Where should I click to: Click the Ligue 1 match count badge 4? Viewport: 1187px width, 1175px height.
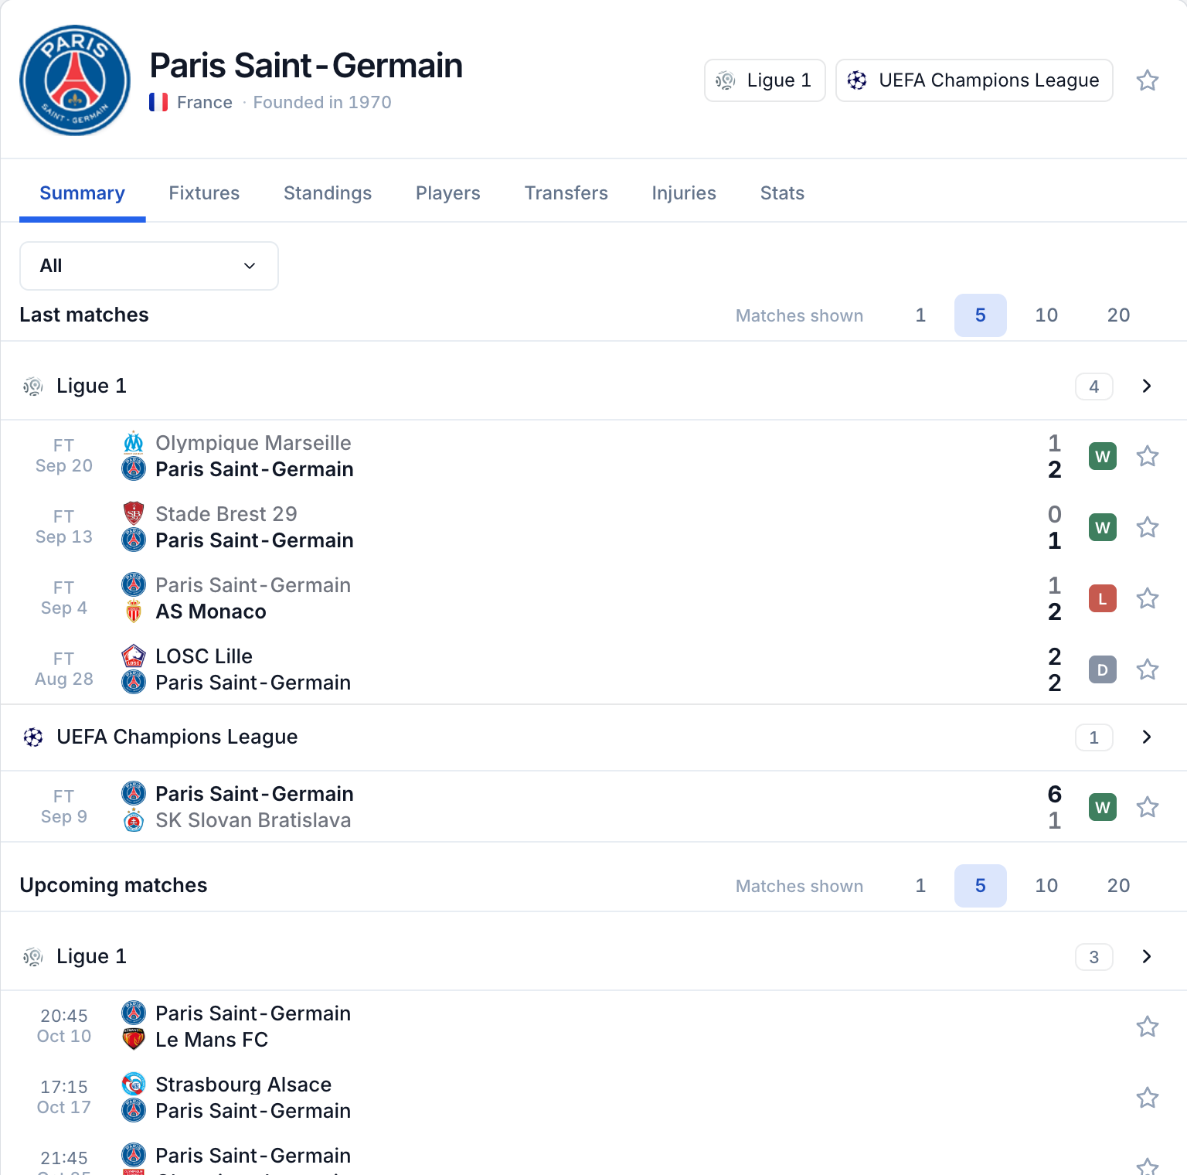coord(1094,387)
